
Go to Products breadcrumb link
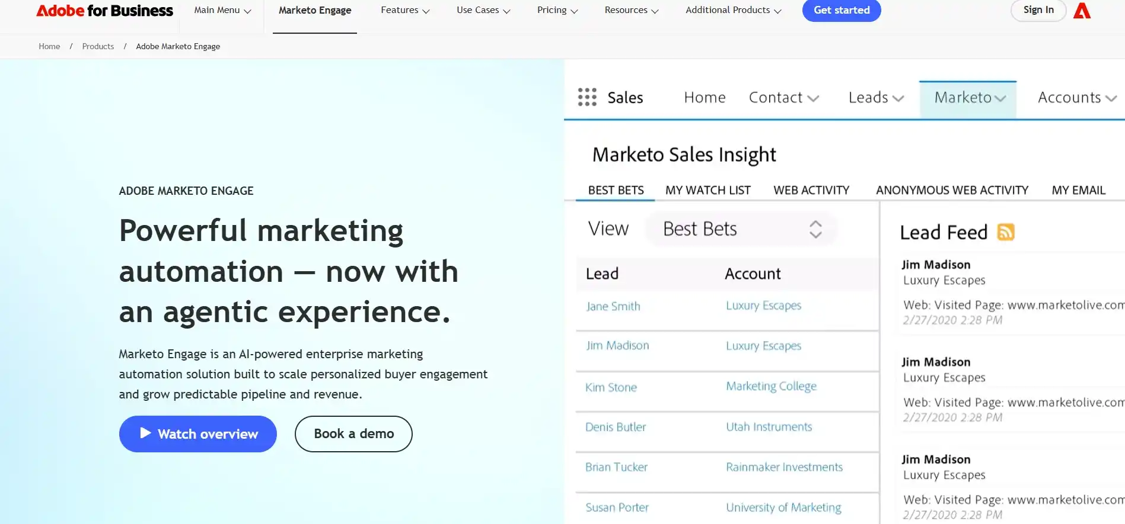pyautogui.click(x=98, y=46)
